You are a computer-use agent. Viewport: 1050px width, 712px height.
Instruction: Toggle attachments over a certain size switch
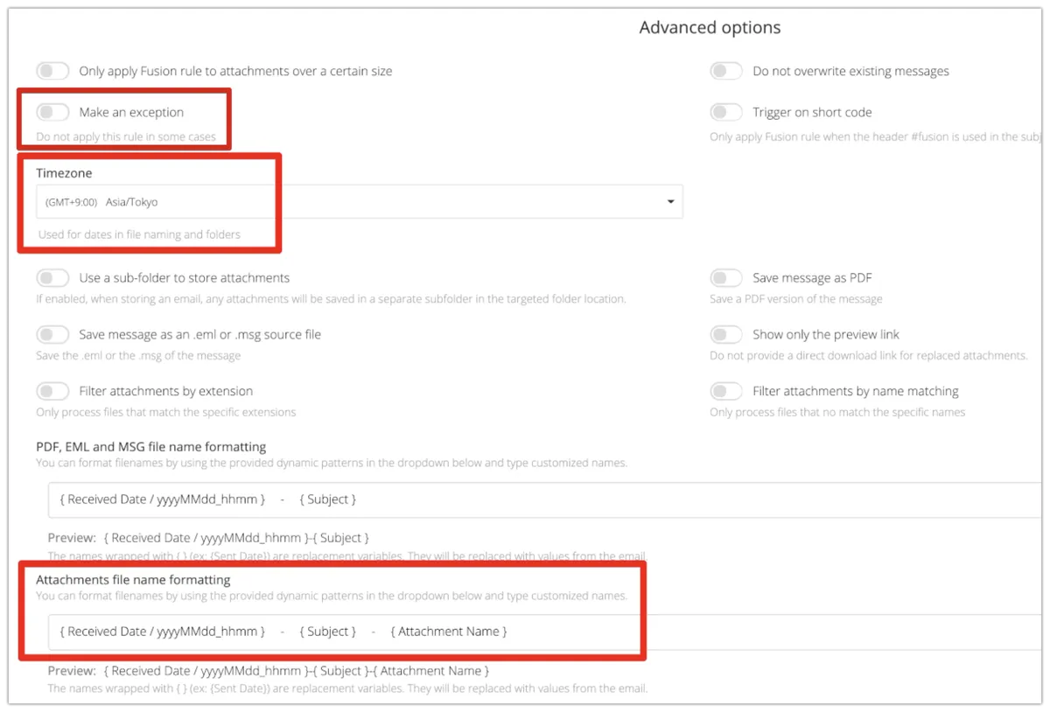[52, 71]
